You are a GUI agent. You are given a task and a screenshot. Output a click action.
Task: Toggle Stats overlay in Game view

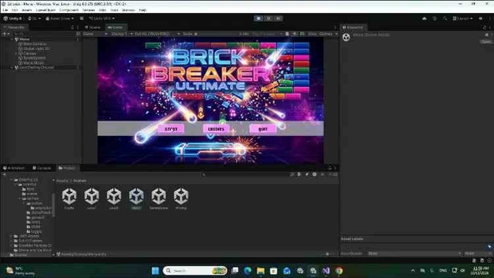(x=312, y=34)
